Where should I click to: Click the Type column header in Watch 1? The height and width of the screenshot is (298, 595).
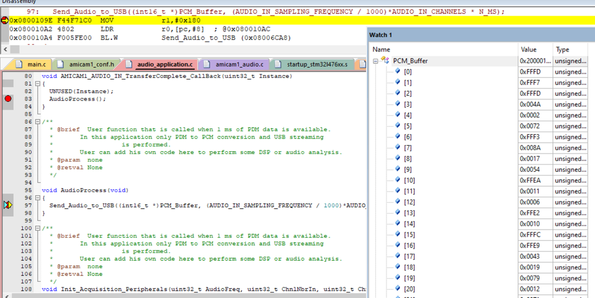562,49
